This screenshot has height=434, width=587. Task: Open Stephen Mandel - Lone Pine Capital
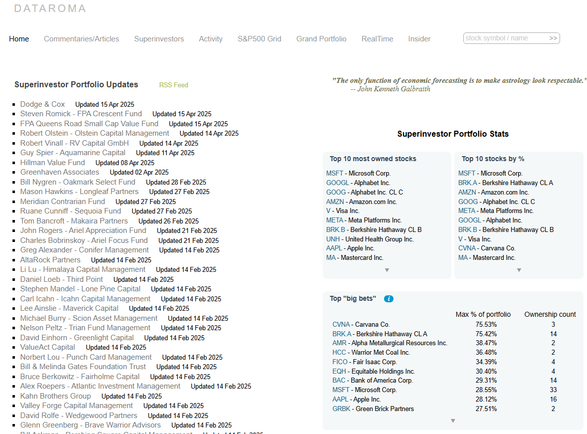(x=80, y=289)
